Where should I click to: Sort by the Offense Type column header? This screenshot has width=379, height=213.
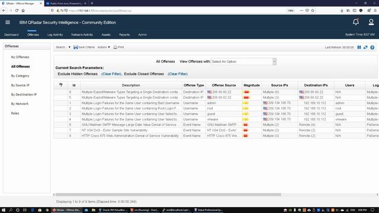pyautogui.click(x=194, y=85)
